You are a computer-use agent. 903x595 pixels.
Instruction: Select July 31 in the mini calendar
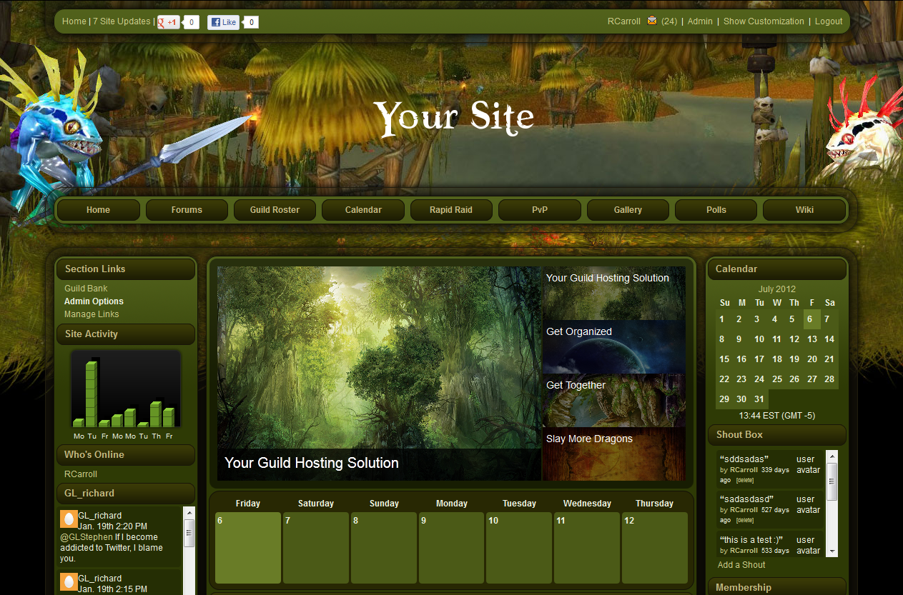[759, 399]
